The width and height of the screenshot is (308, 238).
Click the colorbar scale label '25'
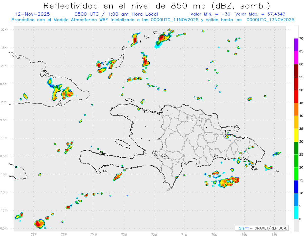[301, 155]
